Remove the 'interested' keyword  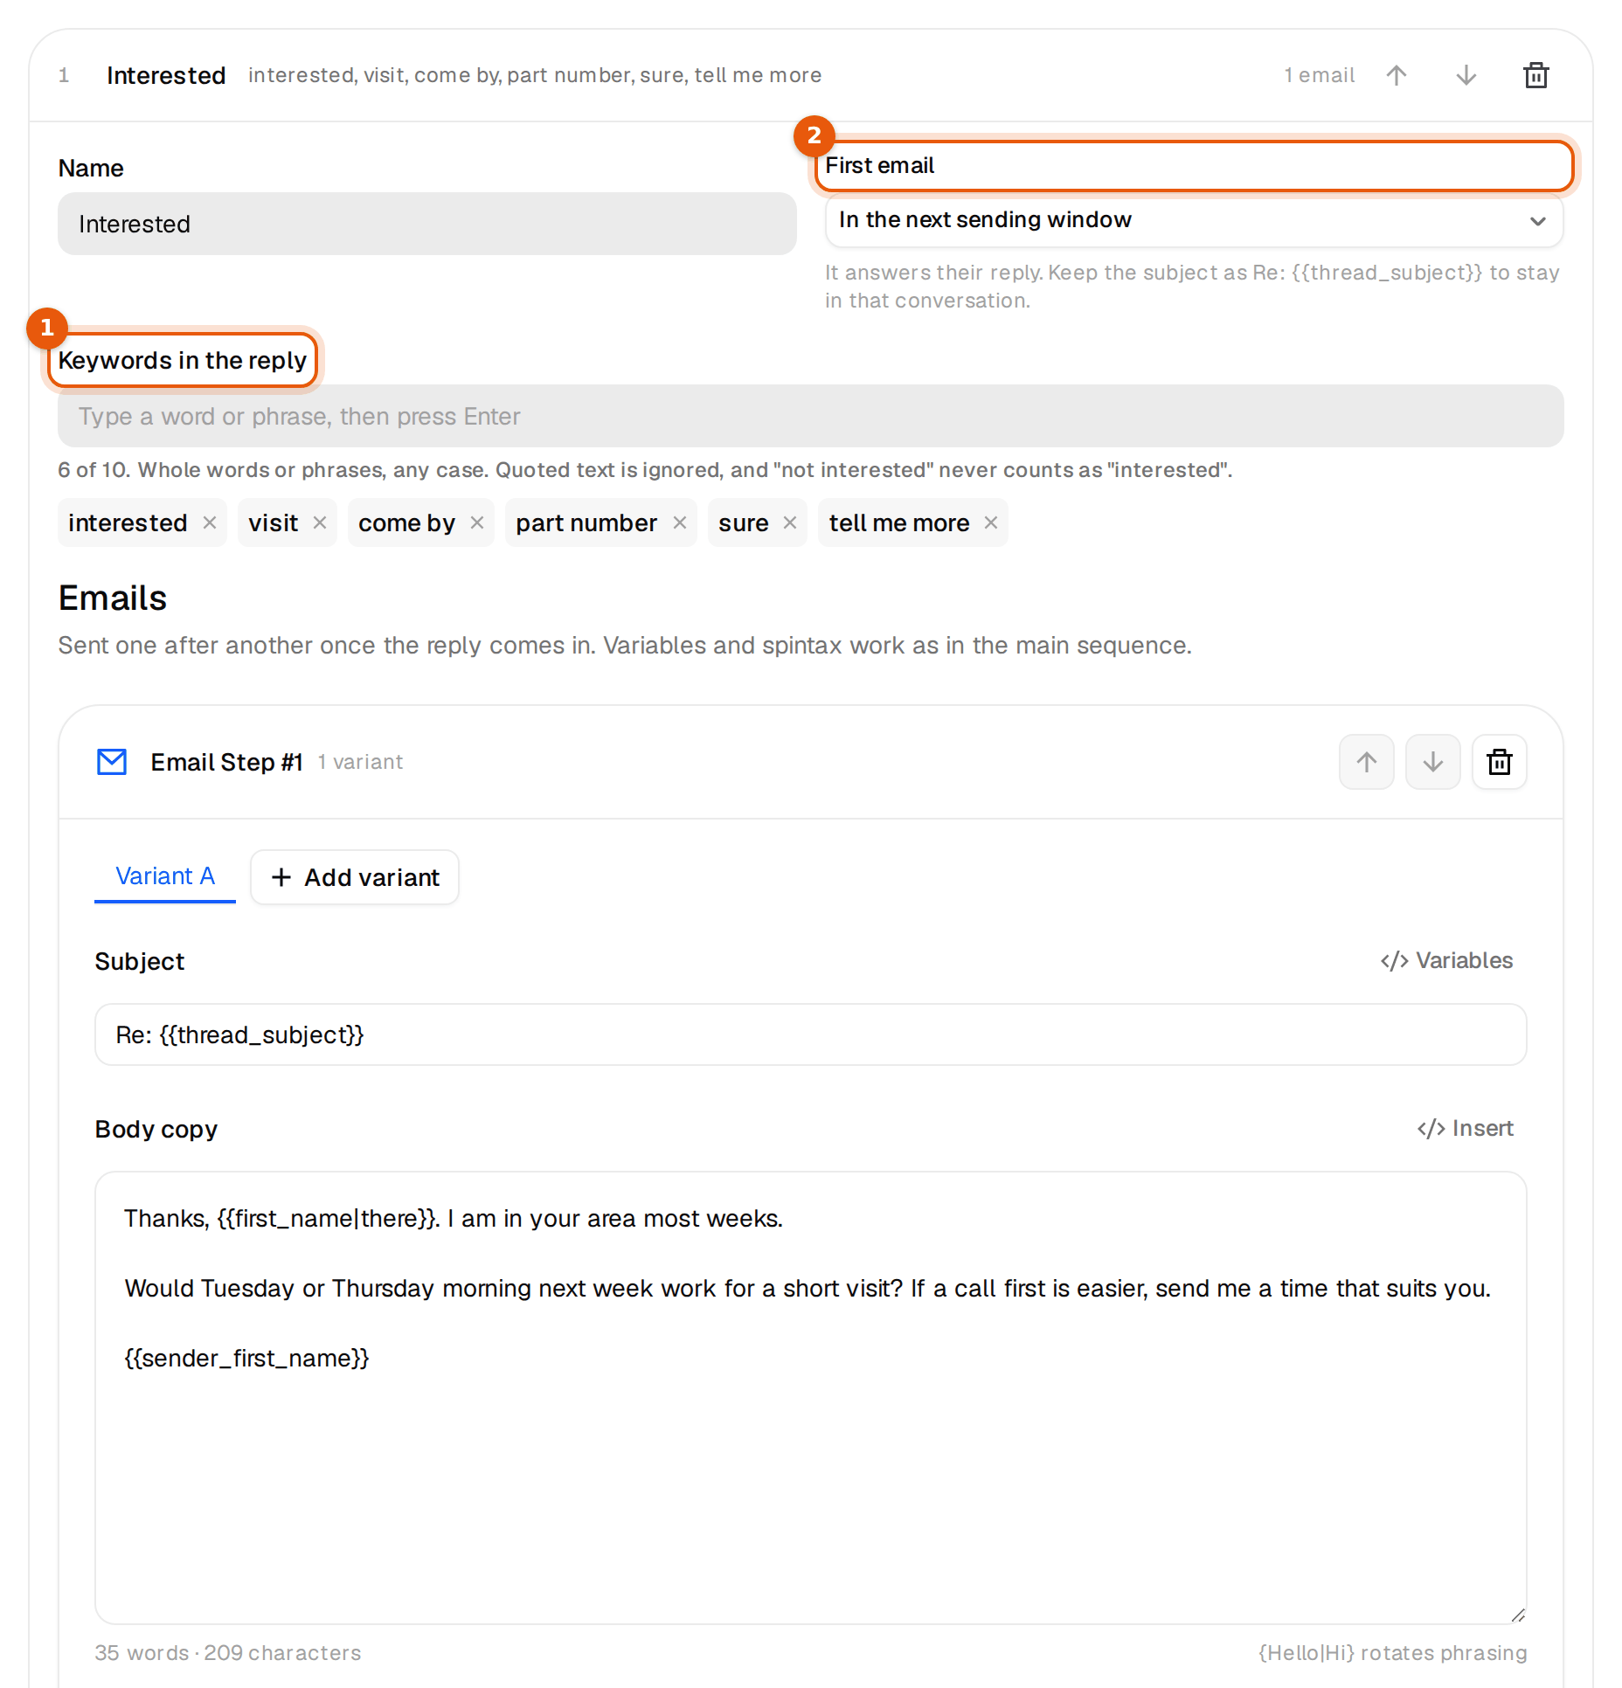[210, 522]
